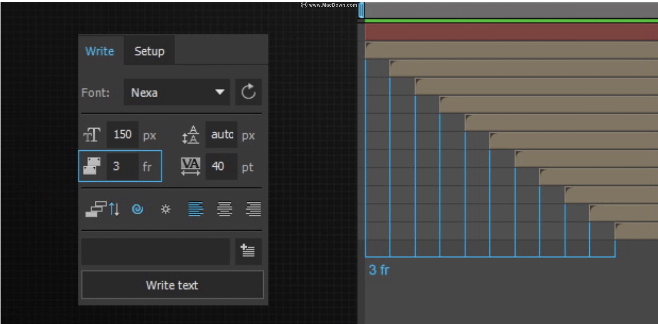Enable center text alignment

[224, 209]
